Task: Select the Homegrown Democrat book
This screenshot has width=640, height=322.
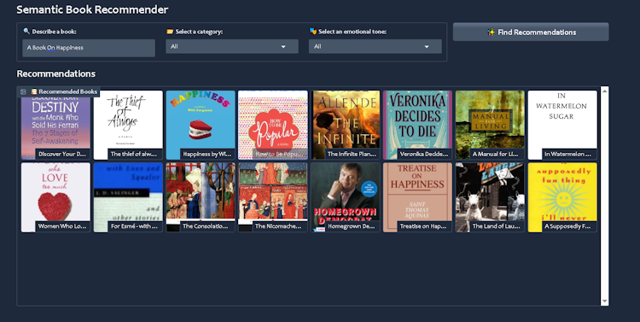Action: pos(346,197)
